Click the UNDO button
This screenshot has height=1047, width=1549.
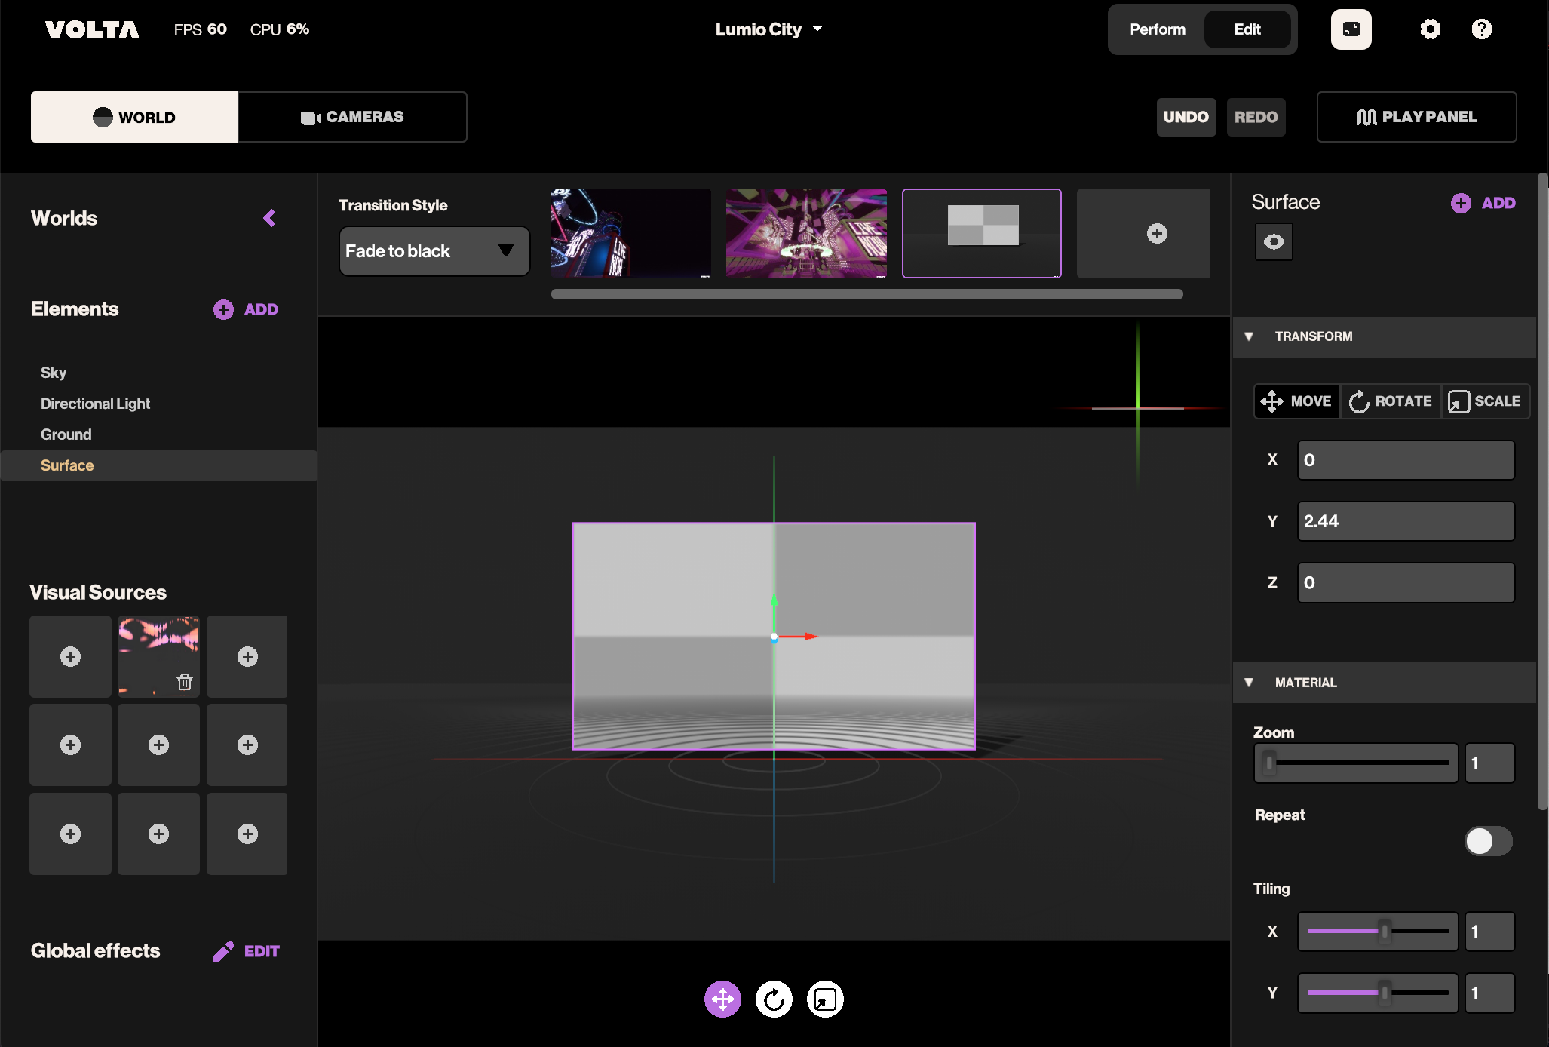(1186, 117)
